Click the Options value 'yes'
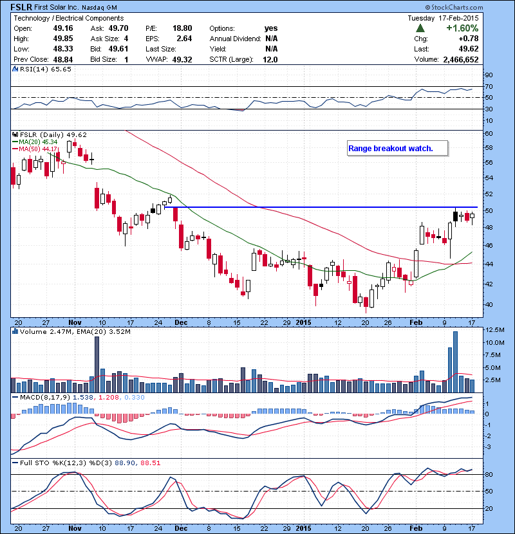515x534 pixels. 271,28
